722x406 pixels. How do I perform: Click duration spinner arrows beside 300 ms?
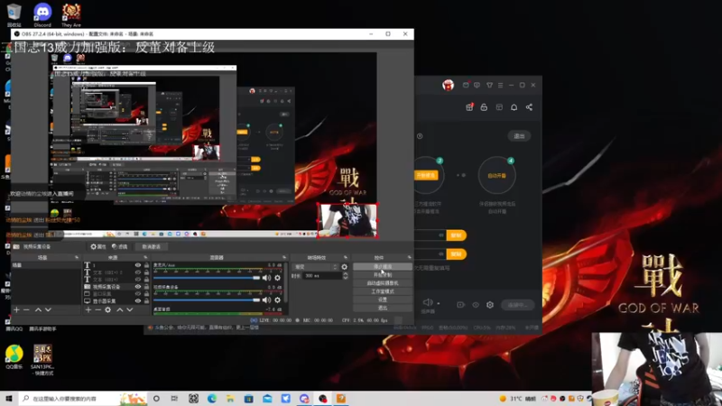pyautogui.click(x=346, y=275)
